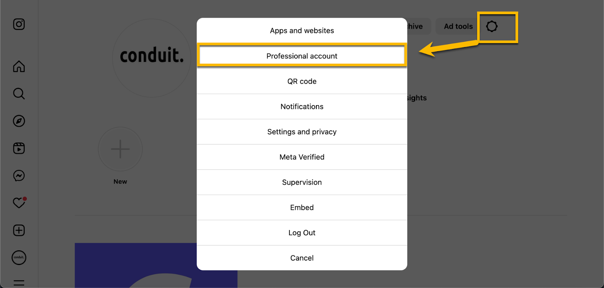Open the Search magnifier icon
The image size is (604, 288).
pyautogui.click(x=19, y=93)
